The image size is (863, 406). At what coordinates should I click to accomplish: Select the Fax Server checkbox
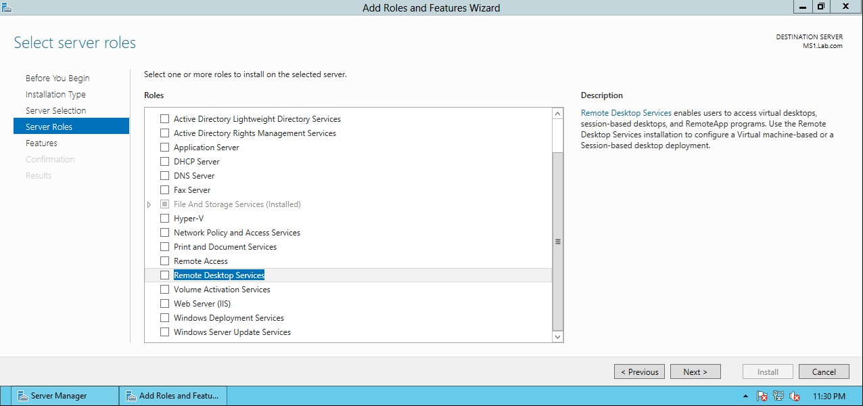164,190
